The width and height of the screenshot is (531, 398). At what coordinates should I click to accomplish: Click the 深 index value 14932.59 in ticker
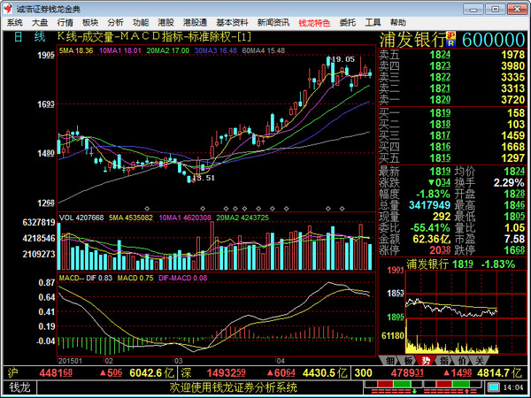226,373
